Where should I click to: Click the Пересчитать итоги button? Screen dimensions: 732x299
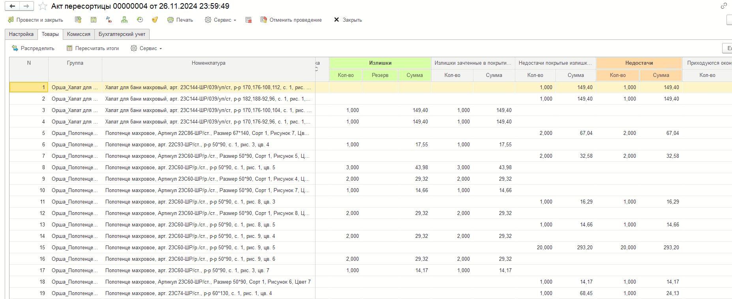pos(93,48)
